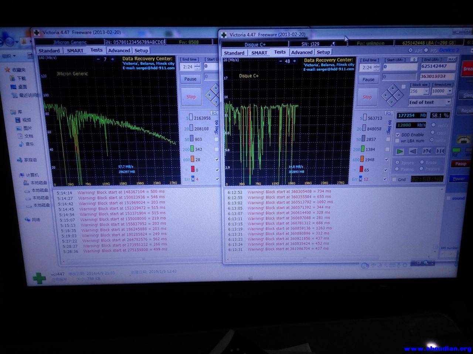Click Victoria green cross icon in right title bar
This screenshot has width=473, height=354.
point(224,35)
